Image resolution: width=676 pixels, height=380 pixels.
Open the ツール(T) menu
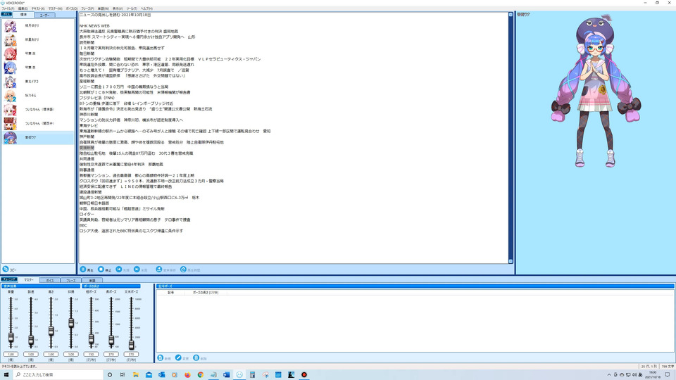(x=132, y=8)
